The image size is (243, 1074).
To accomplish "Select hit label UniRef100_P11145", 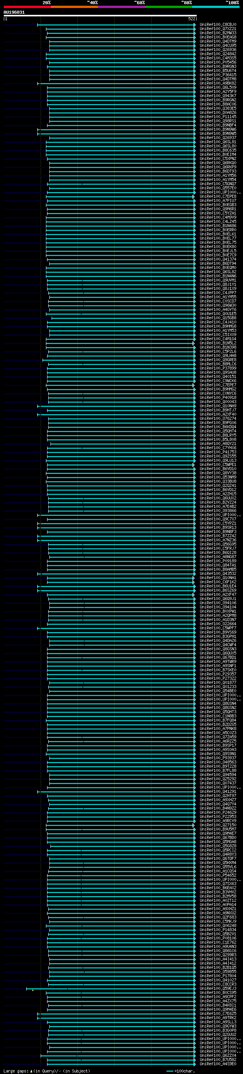I will click(x=218, y=117).
